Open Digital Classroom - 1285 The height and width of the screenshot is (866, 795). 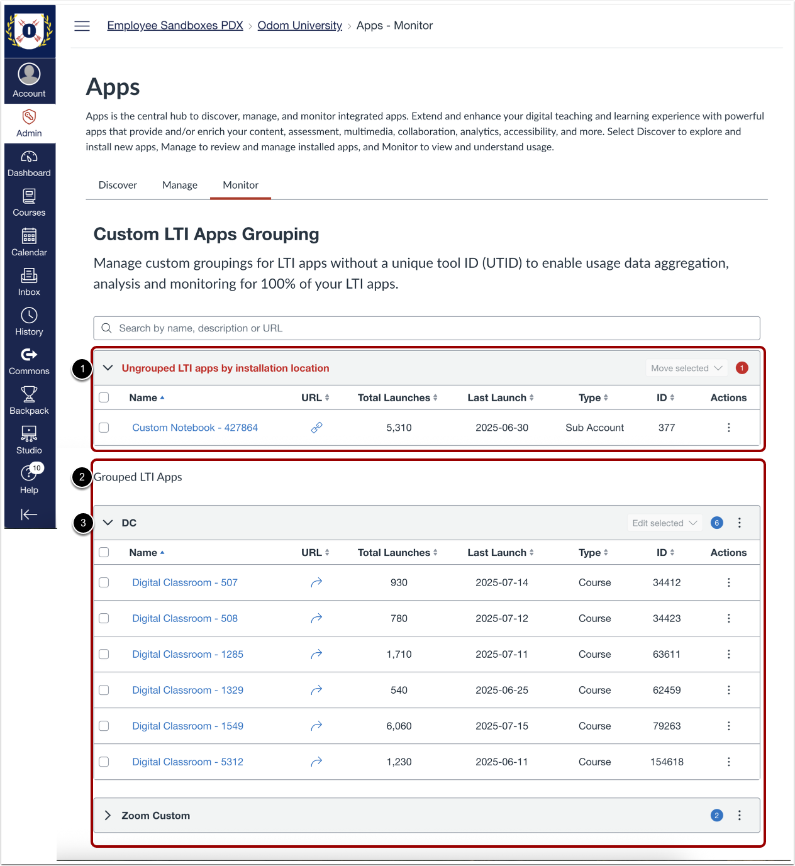click(x=187, y=654)
